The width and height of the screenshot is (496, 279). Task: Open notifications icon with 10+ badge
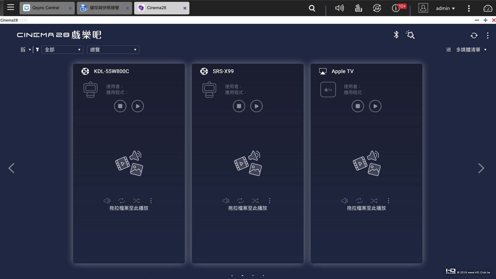[396, 8]
